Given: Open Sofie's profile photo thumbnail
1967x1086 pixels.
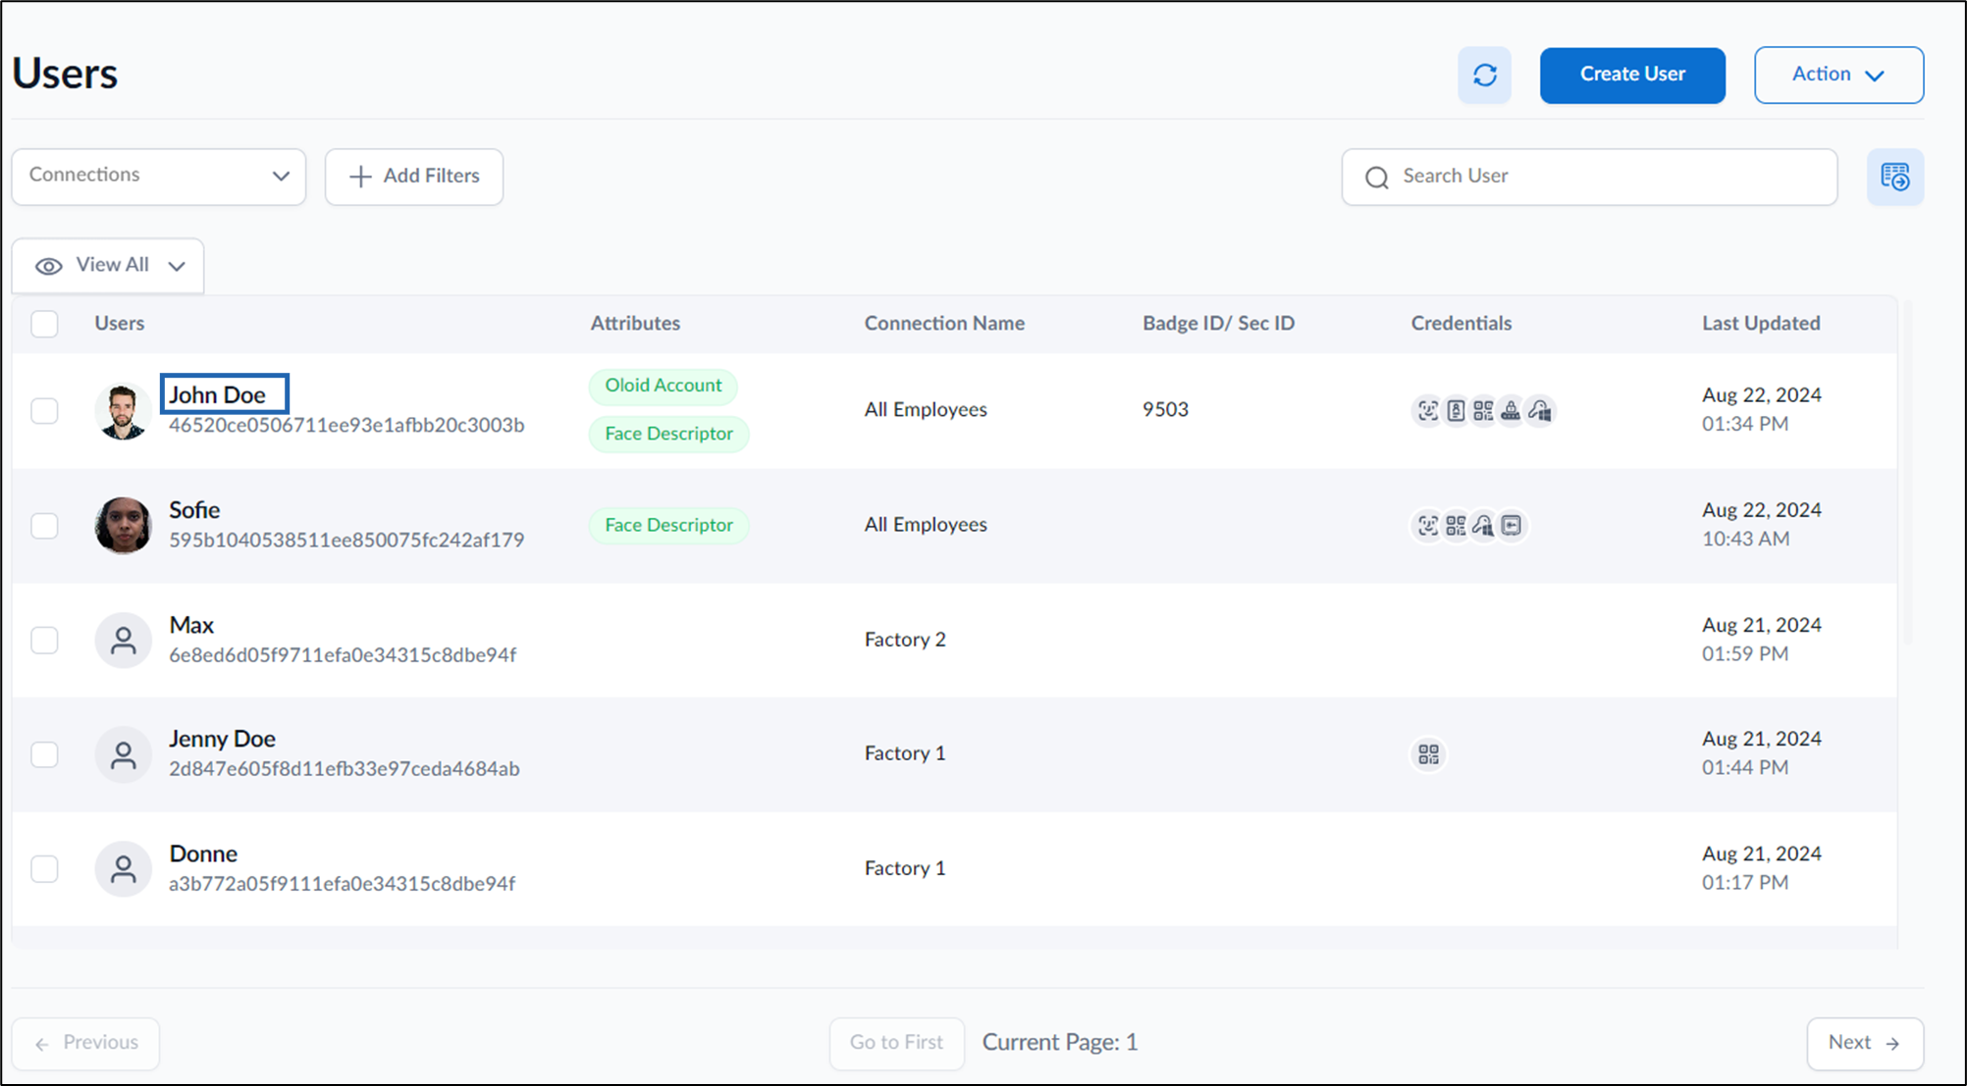Looking at the screenshot, I should [x=123, y=526].
